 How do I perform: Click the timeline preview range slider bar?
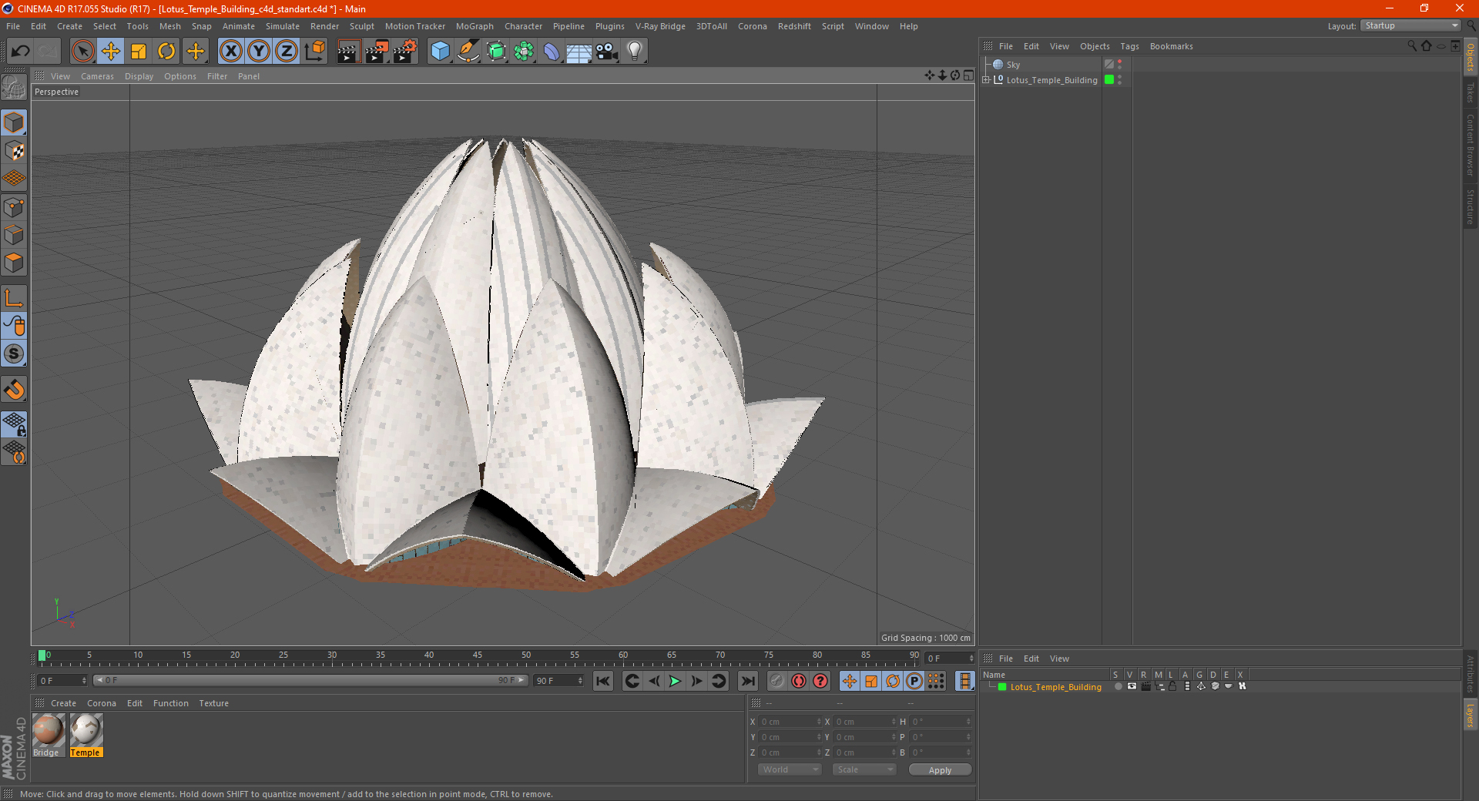[x=310, y=680]
